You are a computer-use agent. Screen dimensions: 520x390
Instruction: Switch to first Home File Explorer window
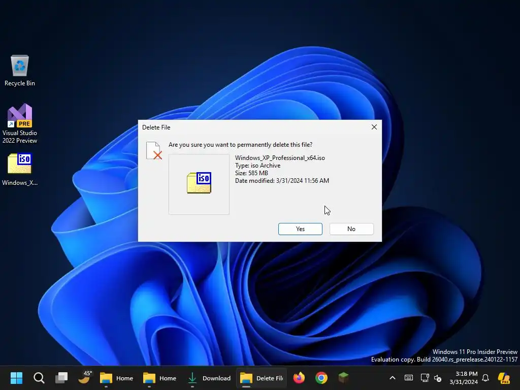[117, 378]
